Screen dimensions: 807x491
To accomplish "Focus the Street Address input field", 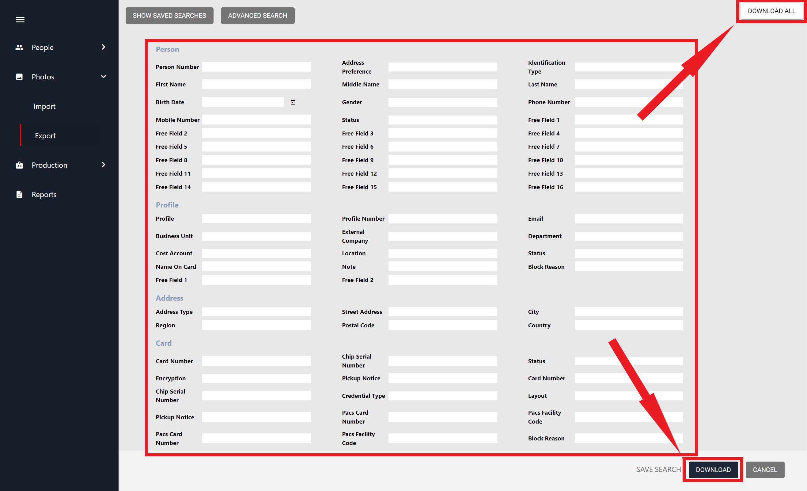I will [x=442, y=311].
